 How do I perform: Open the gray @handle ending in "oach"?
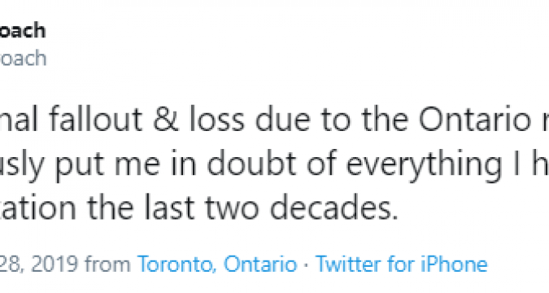[x=23, y=58]
